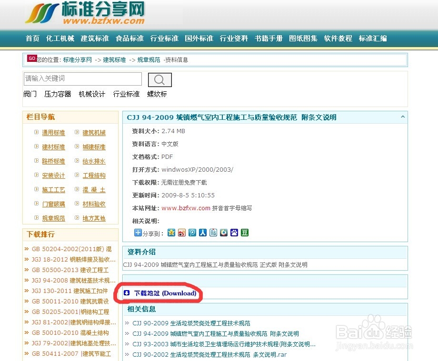Click the GO breadcrumb icon

tap(32, 58)
